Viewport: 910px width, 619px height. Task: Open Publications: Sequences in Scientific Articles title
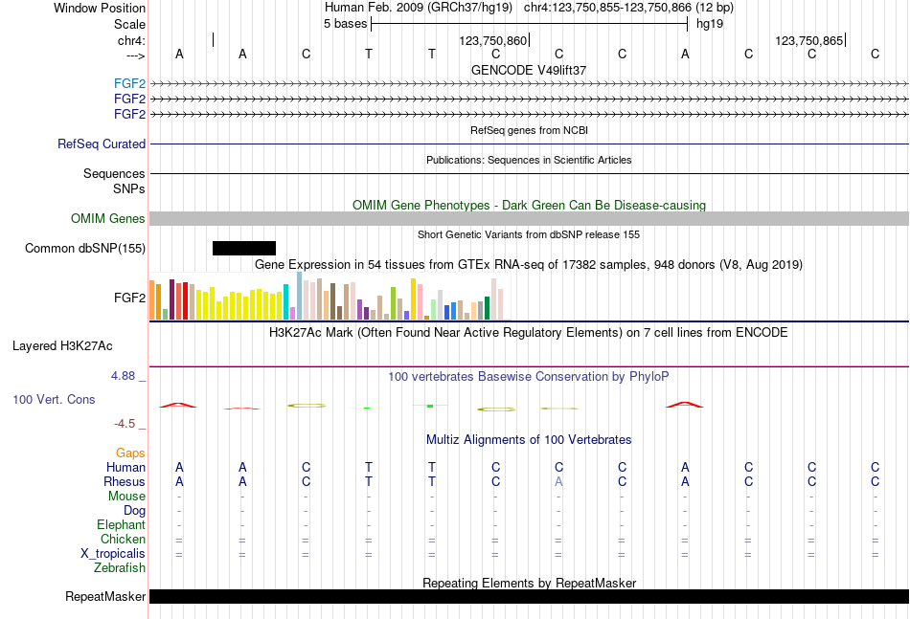529,160
